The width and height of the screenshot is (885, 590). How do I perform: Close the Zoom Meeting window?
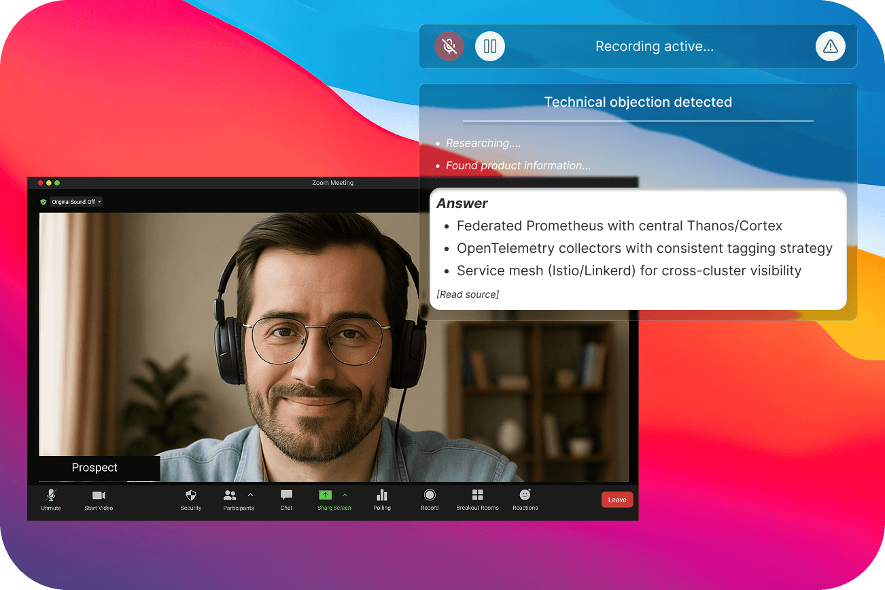pos(41,183)
